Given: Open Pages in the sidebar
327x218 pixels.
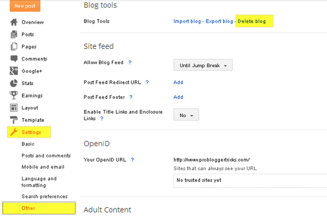Looking at the screenshot, I should point(29,47).
